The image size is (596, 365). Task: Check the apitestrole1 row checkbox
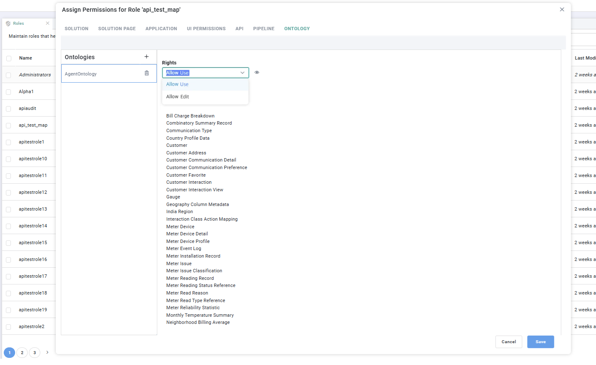[8, 142]
